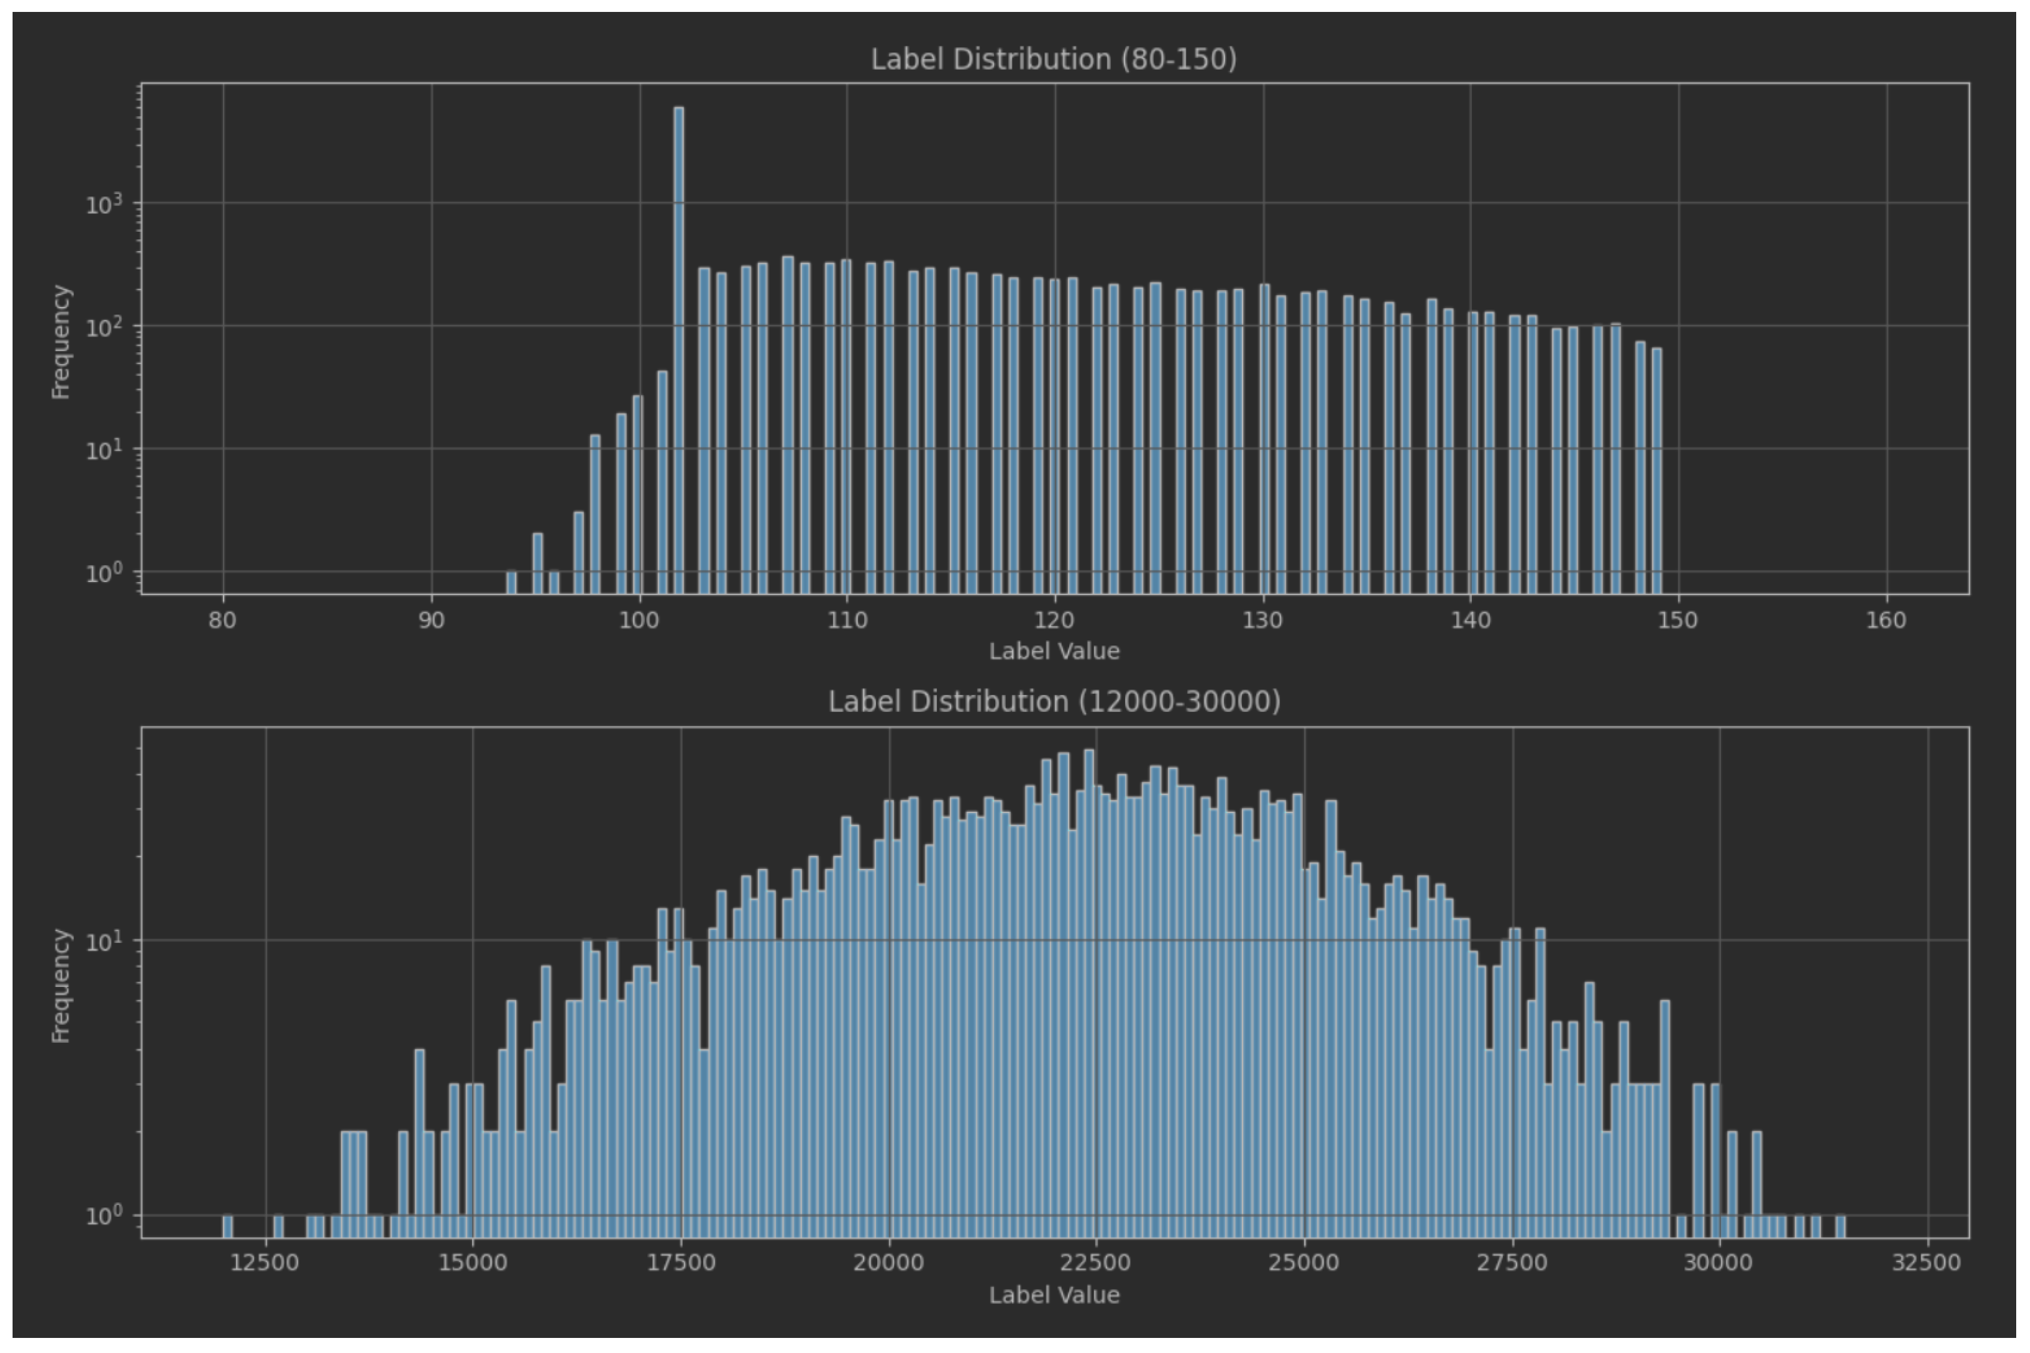Click the "130" x-axis tick label

[x=1262, y=620]
